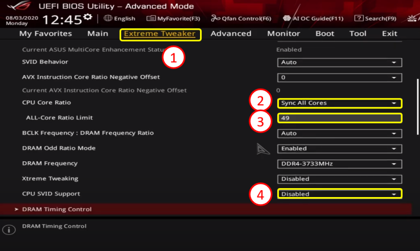The image size is (420, 251).
Task: Click the 12:45 clock display
Action: [62, 19]
